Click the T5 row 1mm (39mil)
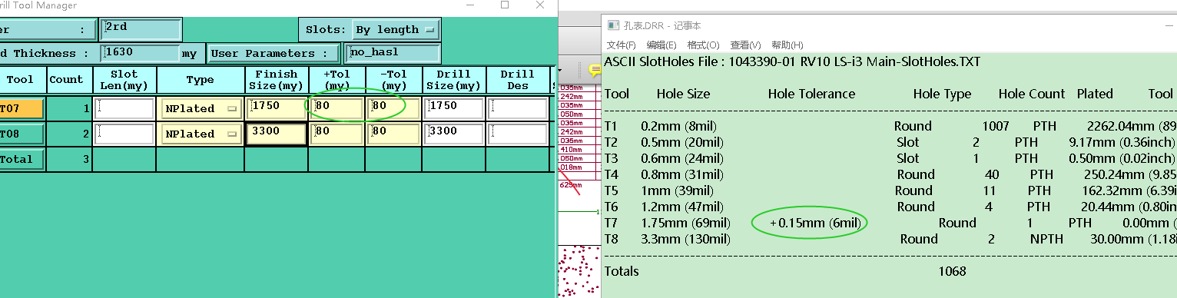Image resolution: width=1177 pixels, height=298 pixels. [x=678, y=190]
